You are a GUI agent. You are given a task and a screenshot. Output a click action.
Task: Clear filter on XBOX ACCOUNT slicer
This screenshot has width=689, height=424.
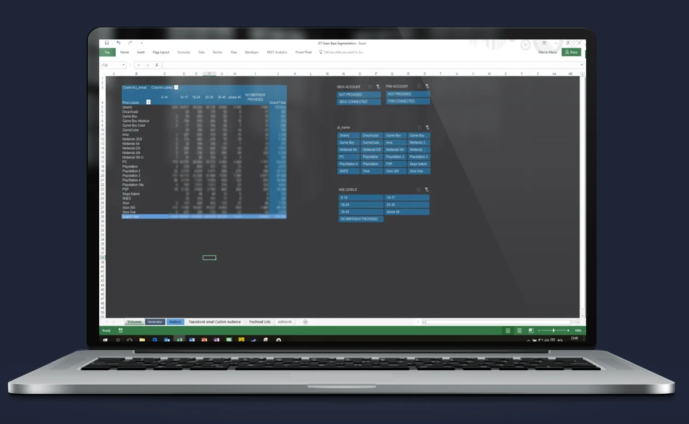tap(378, 87)
